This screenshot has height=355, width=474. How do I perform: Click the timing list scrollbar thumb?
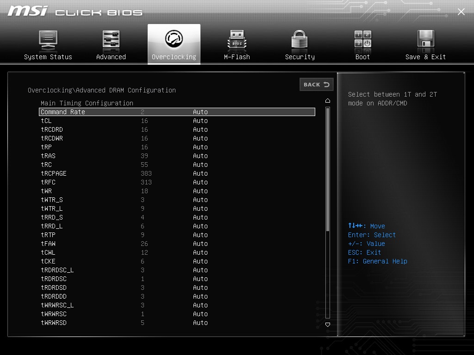coord(328,169)
